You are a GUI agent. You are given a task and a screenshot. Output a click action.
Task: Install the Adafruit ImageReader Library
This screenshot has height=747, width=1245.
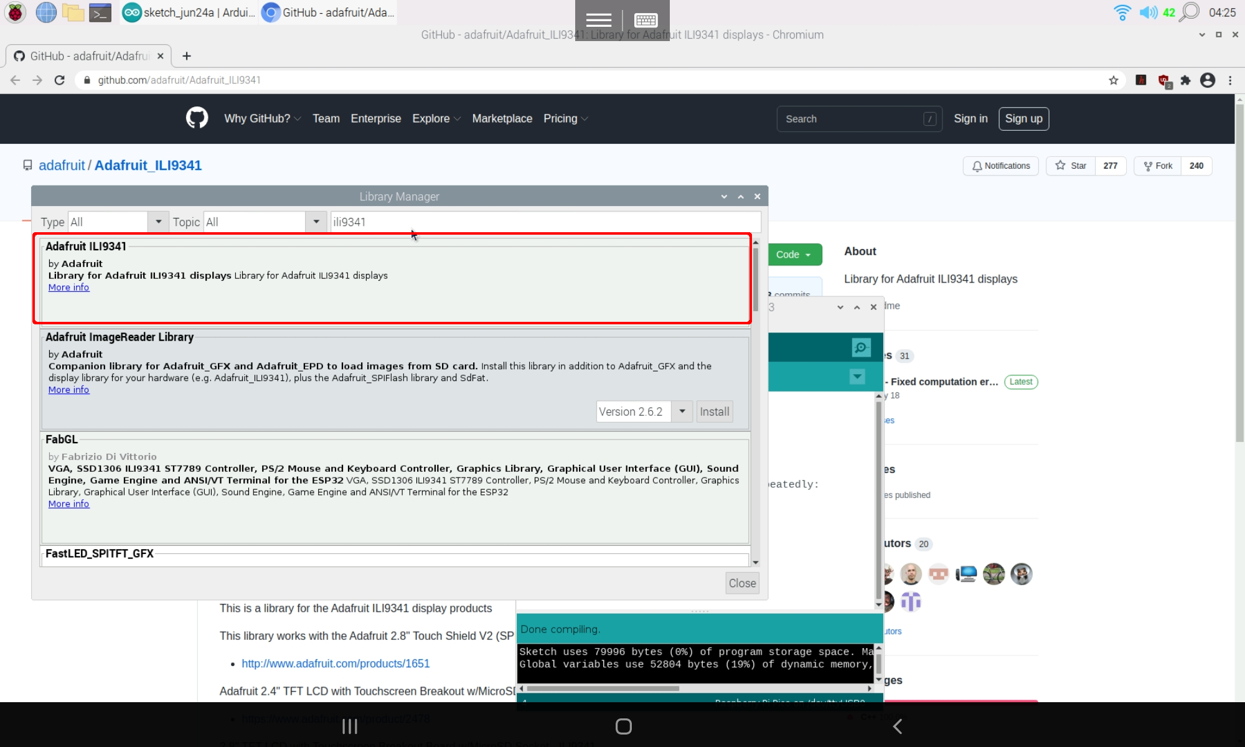714,411
